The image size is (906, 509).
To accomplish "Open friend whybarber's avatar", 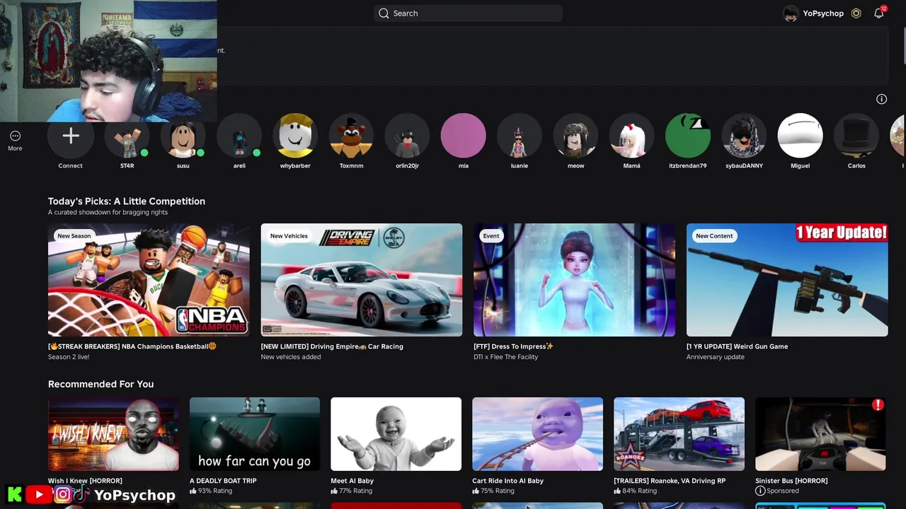I will 295,136.
